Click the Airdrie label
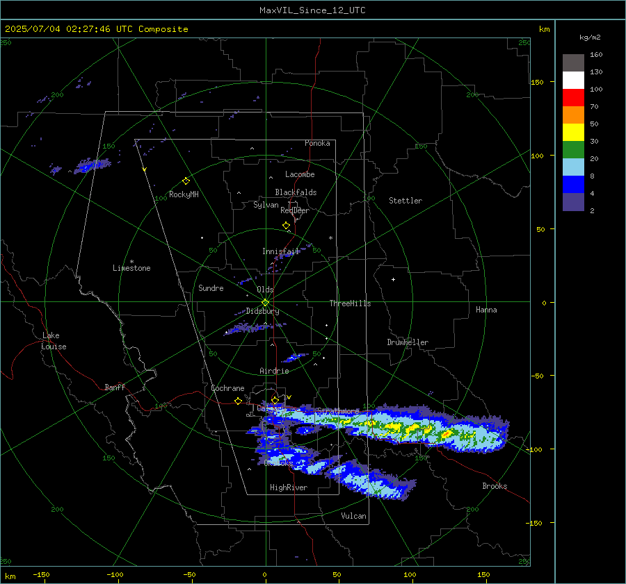Viewport: 626px width, 584px height. tap(274, 371)
